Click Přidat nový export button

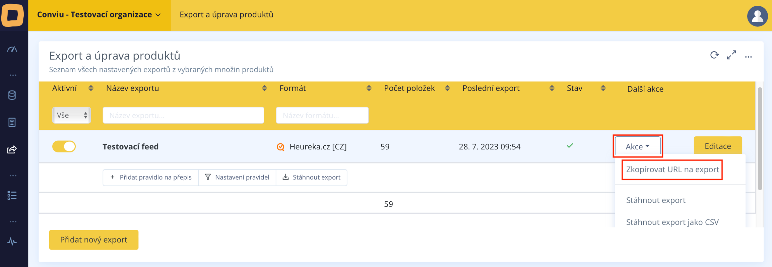coord(93,240)
